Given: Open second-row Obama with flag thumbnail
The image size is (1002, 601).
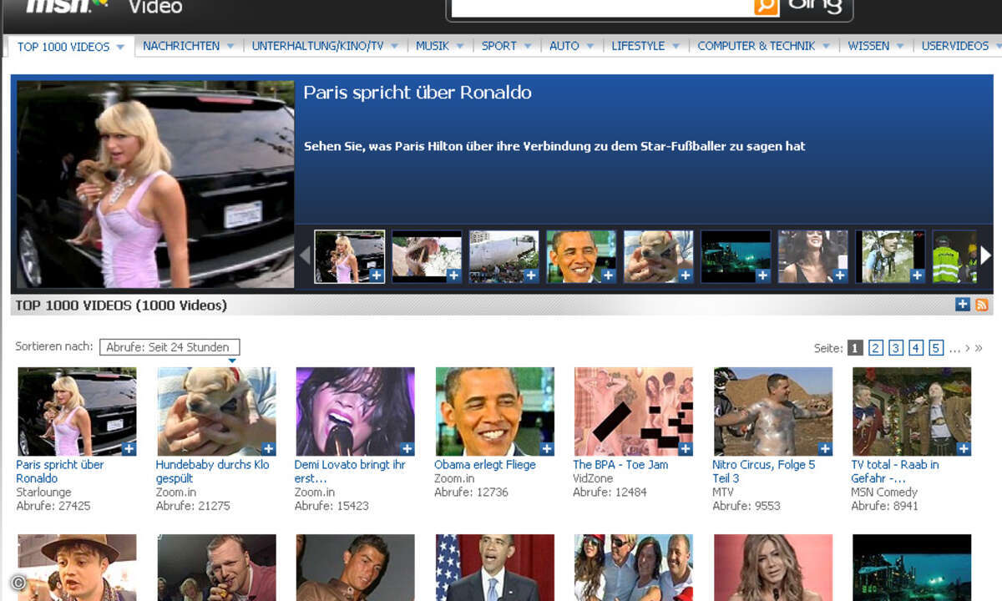Looking at the screenshot, I should 494,568.
